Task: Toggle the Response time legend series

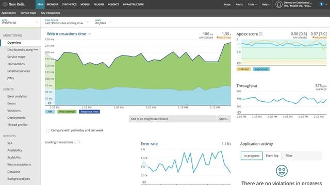Action: click(89, 112)
